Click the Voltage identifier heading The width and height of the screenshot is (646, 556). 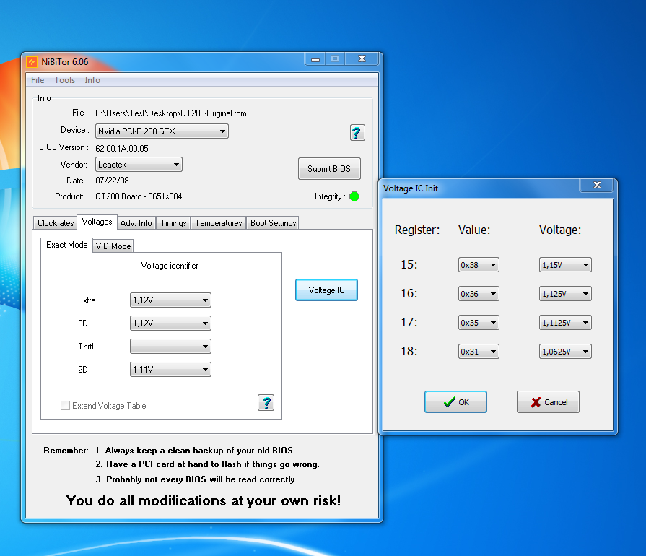(x=170, y=266)
